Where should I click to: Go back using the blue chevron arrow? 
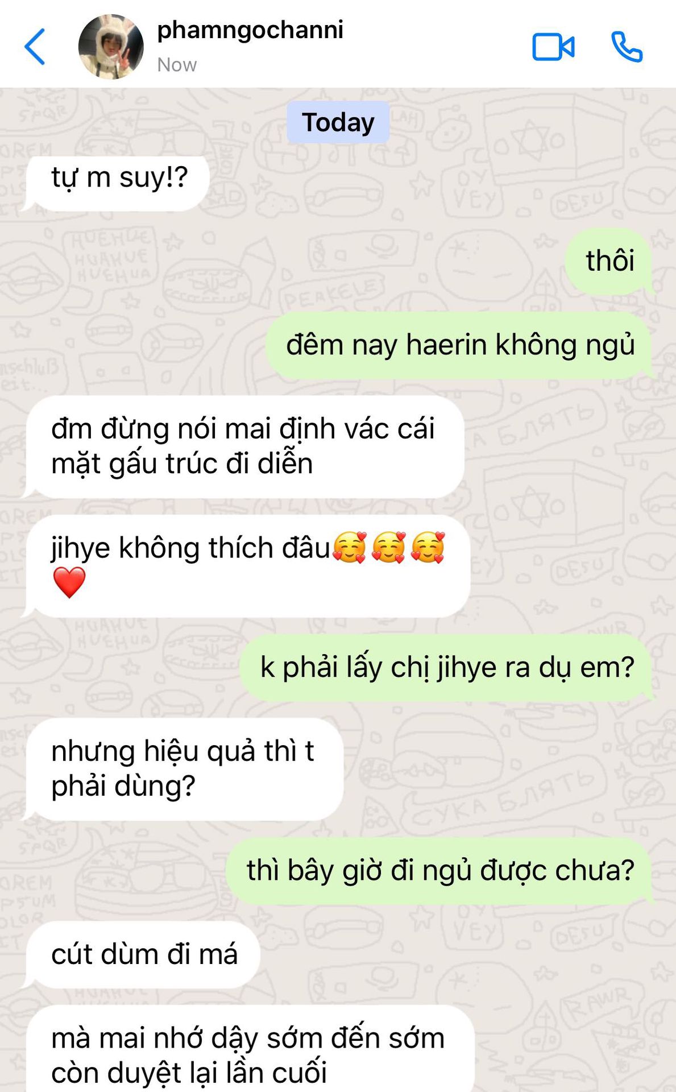[34, 47]
